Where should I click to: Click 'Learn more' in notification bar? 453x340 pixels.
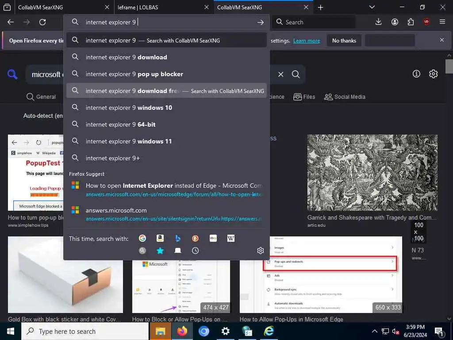[307, 41]
